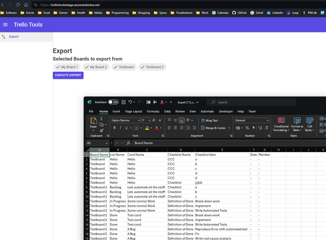Toggle AutoSave switch in Excel
Screen dimensions: 326x240
tap(113, 102)
